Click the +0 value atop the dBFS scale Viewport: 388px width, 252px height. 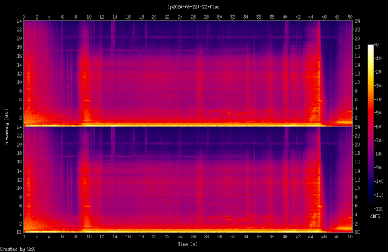[x=376, y=45]
